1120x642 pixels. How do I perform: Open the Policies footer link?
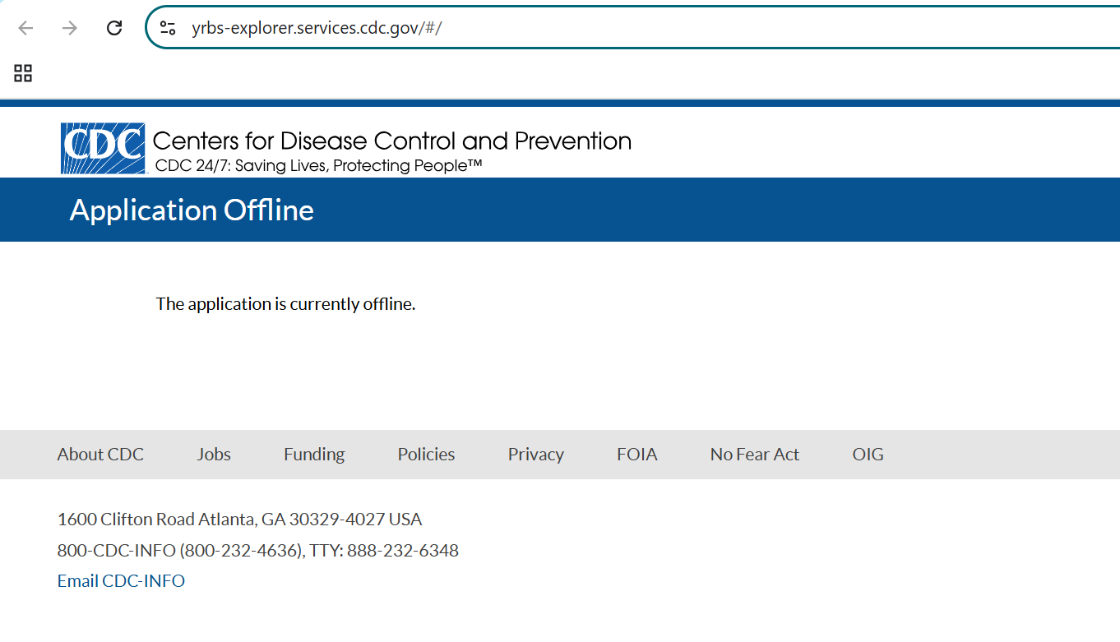pyautogui.click(x=426, y=455)
